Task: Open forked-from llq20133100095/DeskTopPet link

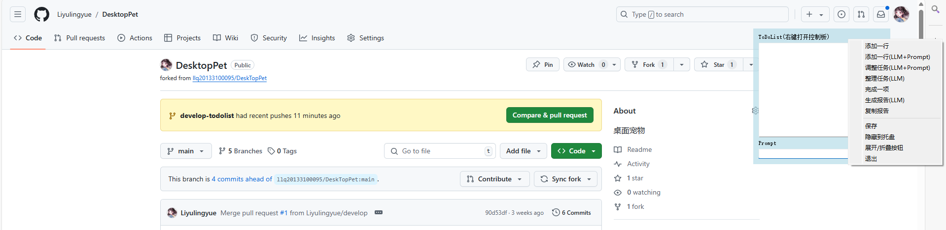Action: click(230, 78)
